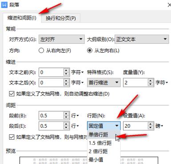The width and height of the screenshot is (171, 164).
Task: Open the 行 unit dropdown for 段前
Action: point(75,115)
